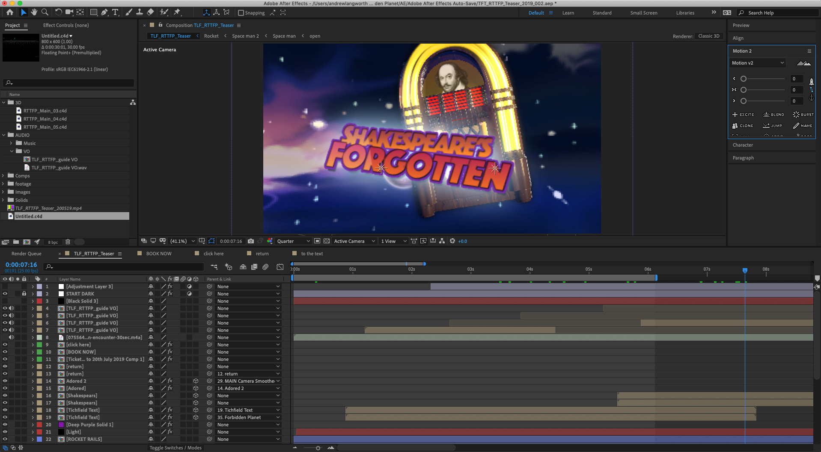The height and width of the screenshot is (452, 821).
Task: Expand the Comps folder
Action: click(4, 176)
